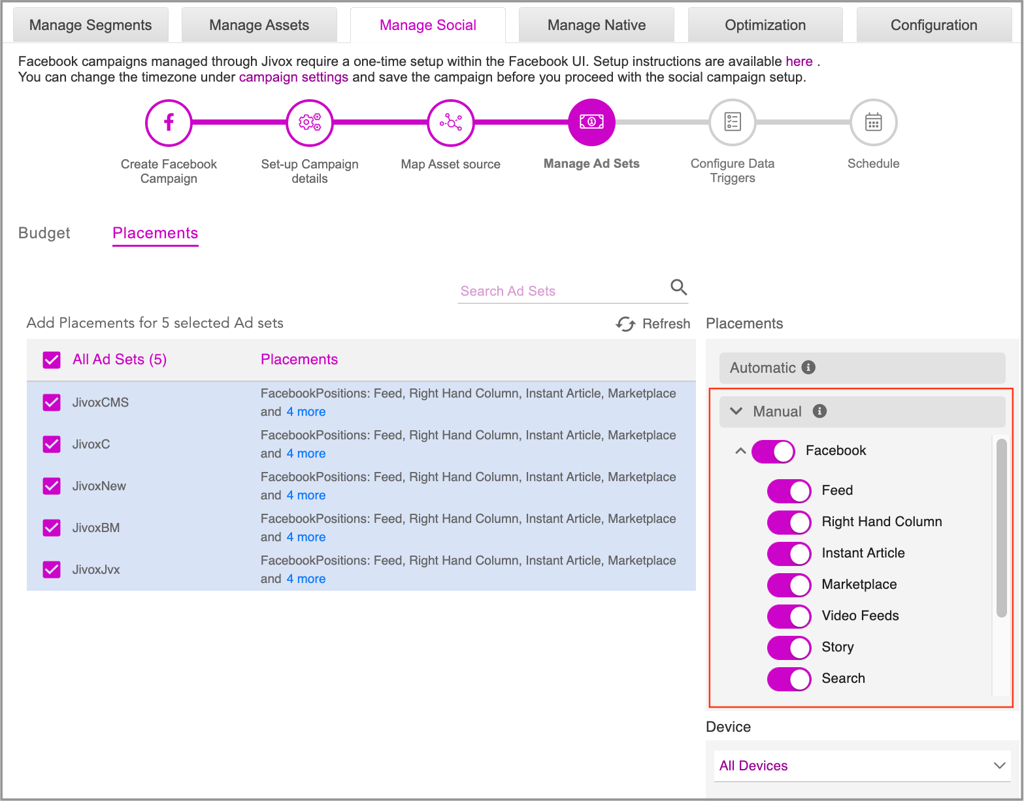Image resolution: width=1024 pixels, height=801 pixels.
Task: Click the Placements column header
Action: [299, 360]
